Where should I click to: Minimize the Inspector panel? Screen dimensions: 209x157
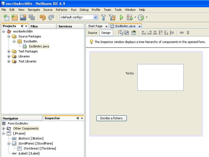pyautogui.click(x=78, y=118)
